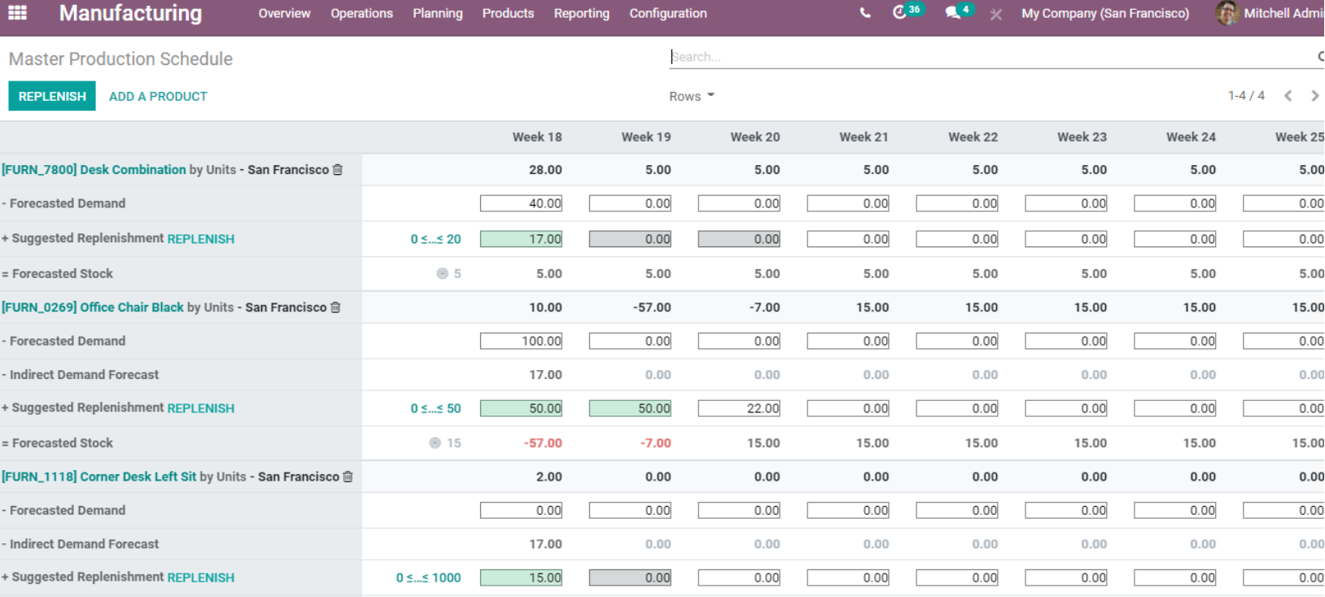Image resolution: width=1325 pixels, height=597 pixels.
Task: Click Office Chair Week 19 starting value -57.00
Action: [652, 307]
